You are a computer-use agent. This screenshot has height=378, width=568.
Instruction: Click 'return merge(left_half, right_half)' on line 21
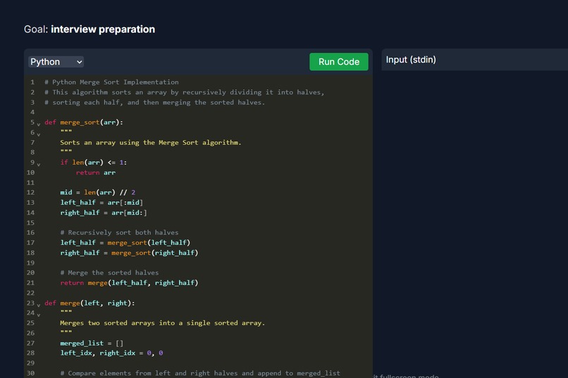point(129,283)
